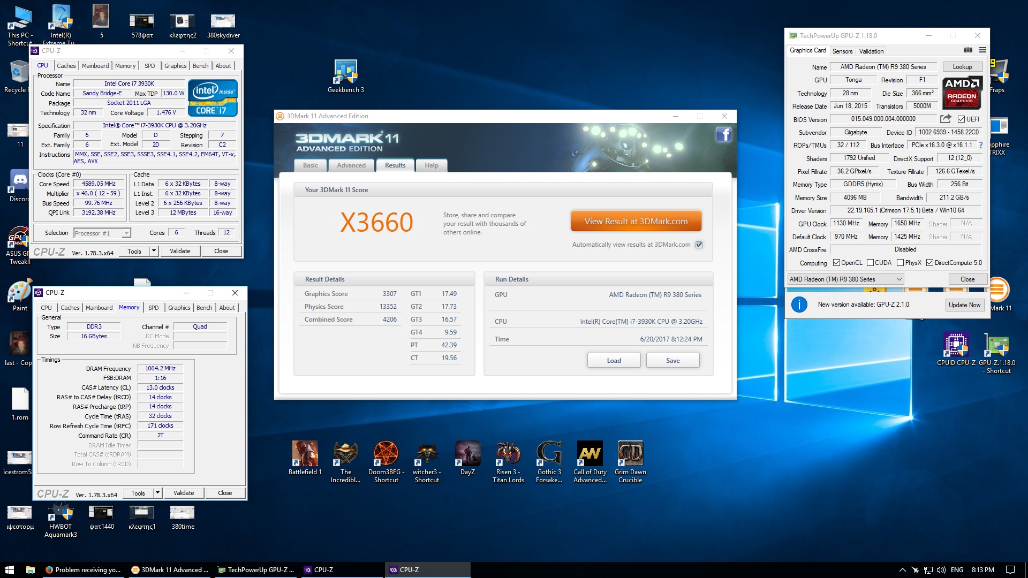Open the GPU-Z hamburger menu icon

tap(982, 50)
